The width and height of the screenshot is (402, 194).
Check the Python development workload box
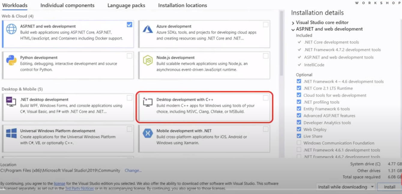tap(129, 56)
